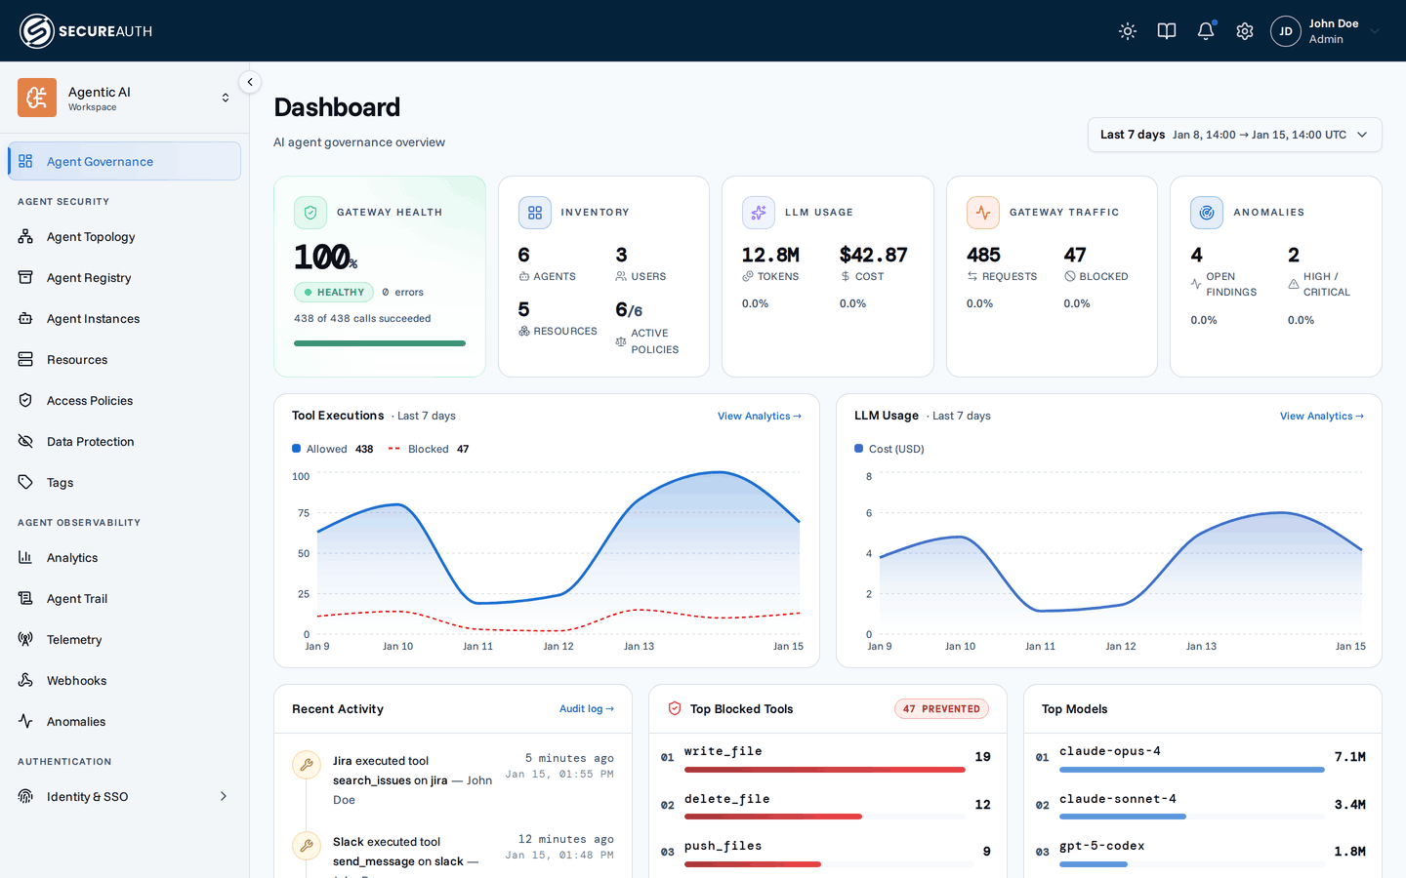
Task: Click the Data Protection eye-off icon
Action: pos(25,441)
